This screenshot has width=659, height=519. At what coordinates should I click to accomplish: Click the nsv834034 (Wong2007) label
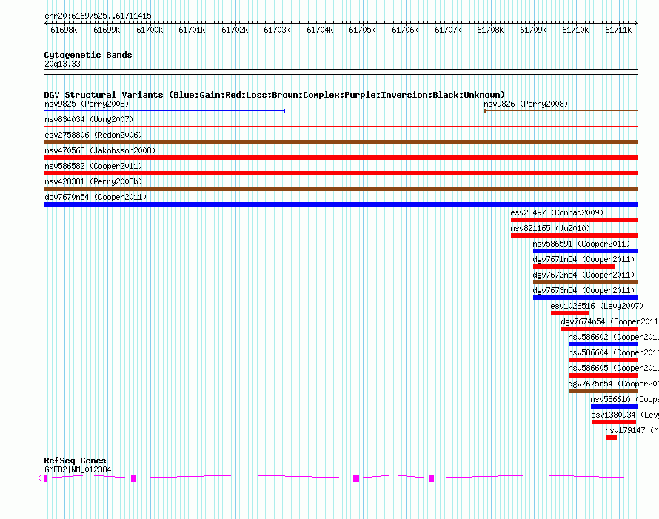click(x=89, y=119)
